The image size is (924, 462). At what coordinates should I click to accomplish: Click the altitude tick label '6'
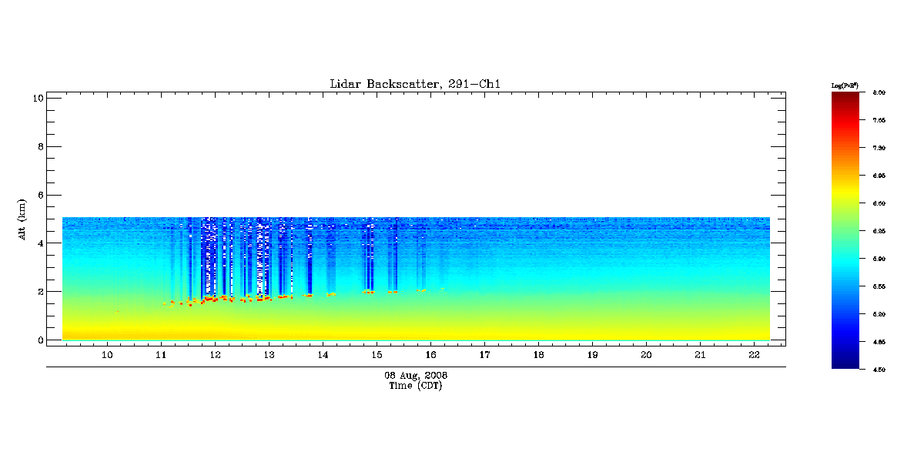point(39,195)
